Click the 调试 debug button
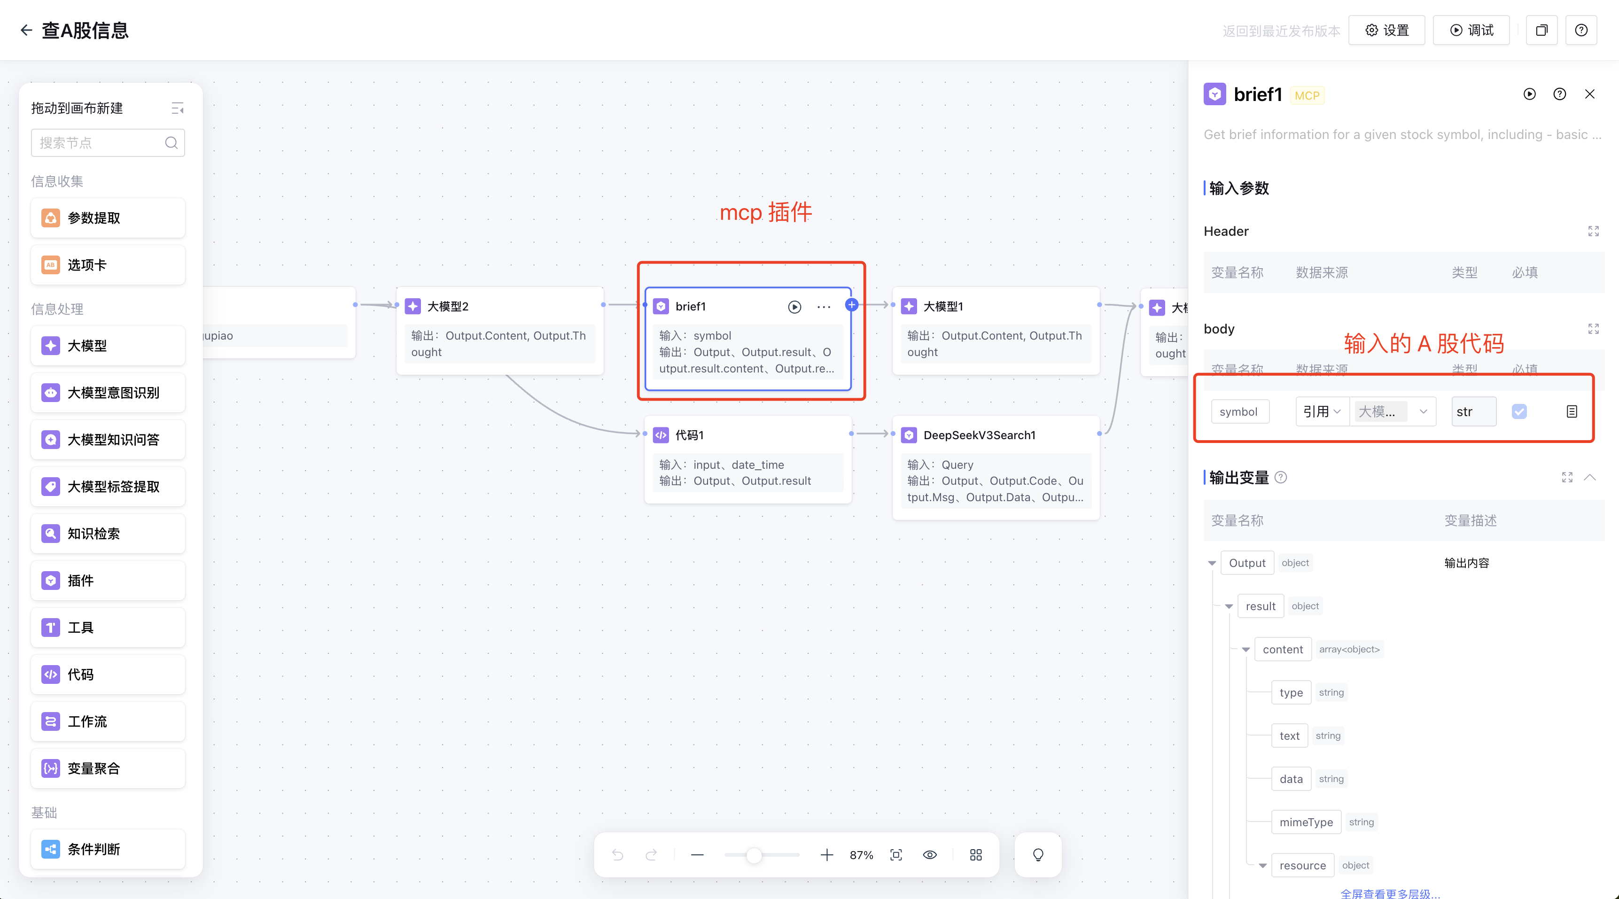 point(1471,30)
